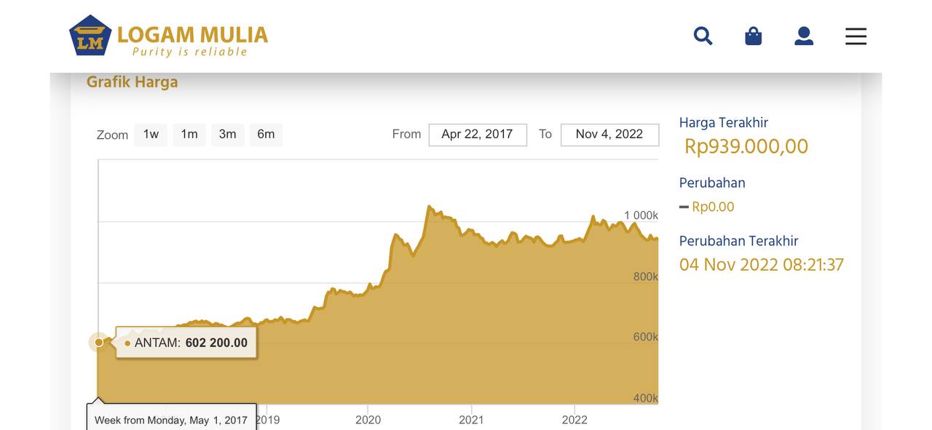Click the 1 000k y-axis label
The height and width of the screenshot is (430, 932).
(641, 215)
